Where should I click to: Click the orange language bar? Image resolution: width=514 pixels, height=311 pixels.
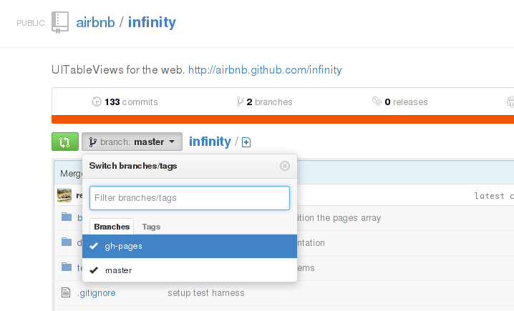[283, 119]
